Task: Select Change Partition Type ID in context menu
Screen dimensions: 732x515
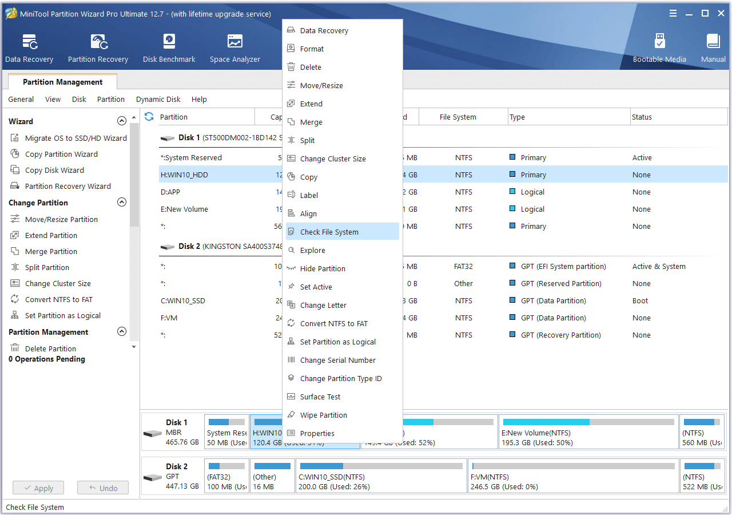Action: tap(343, 379)
